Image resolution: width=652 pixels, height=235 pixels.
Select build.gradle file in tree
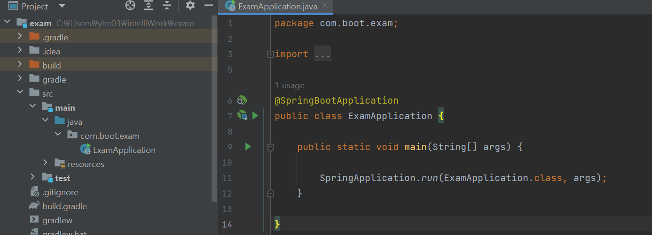[64, 206]
